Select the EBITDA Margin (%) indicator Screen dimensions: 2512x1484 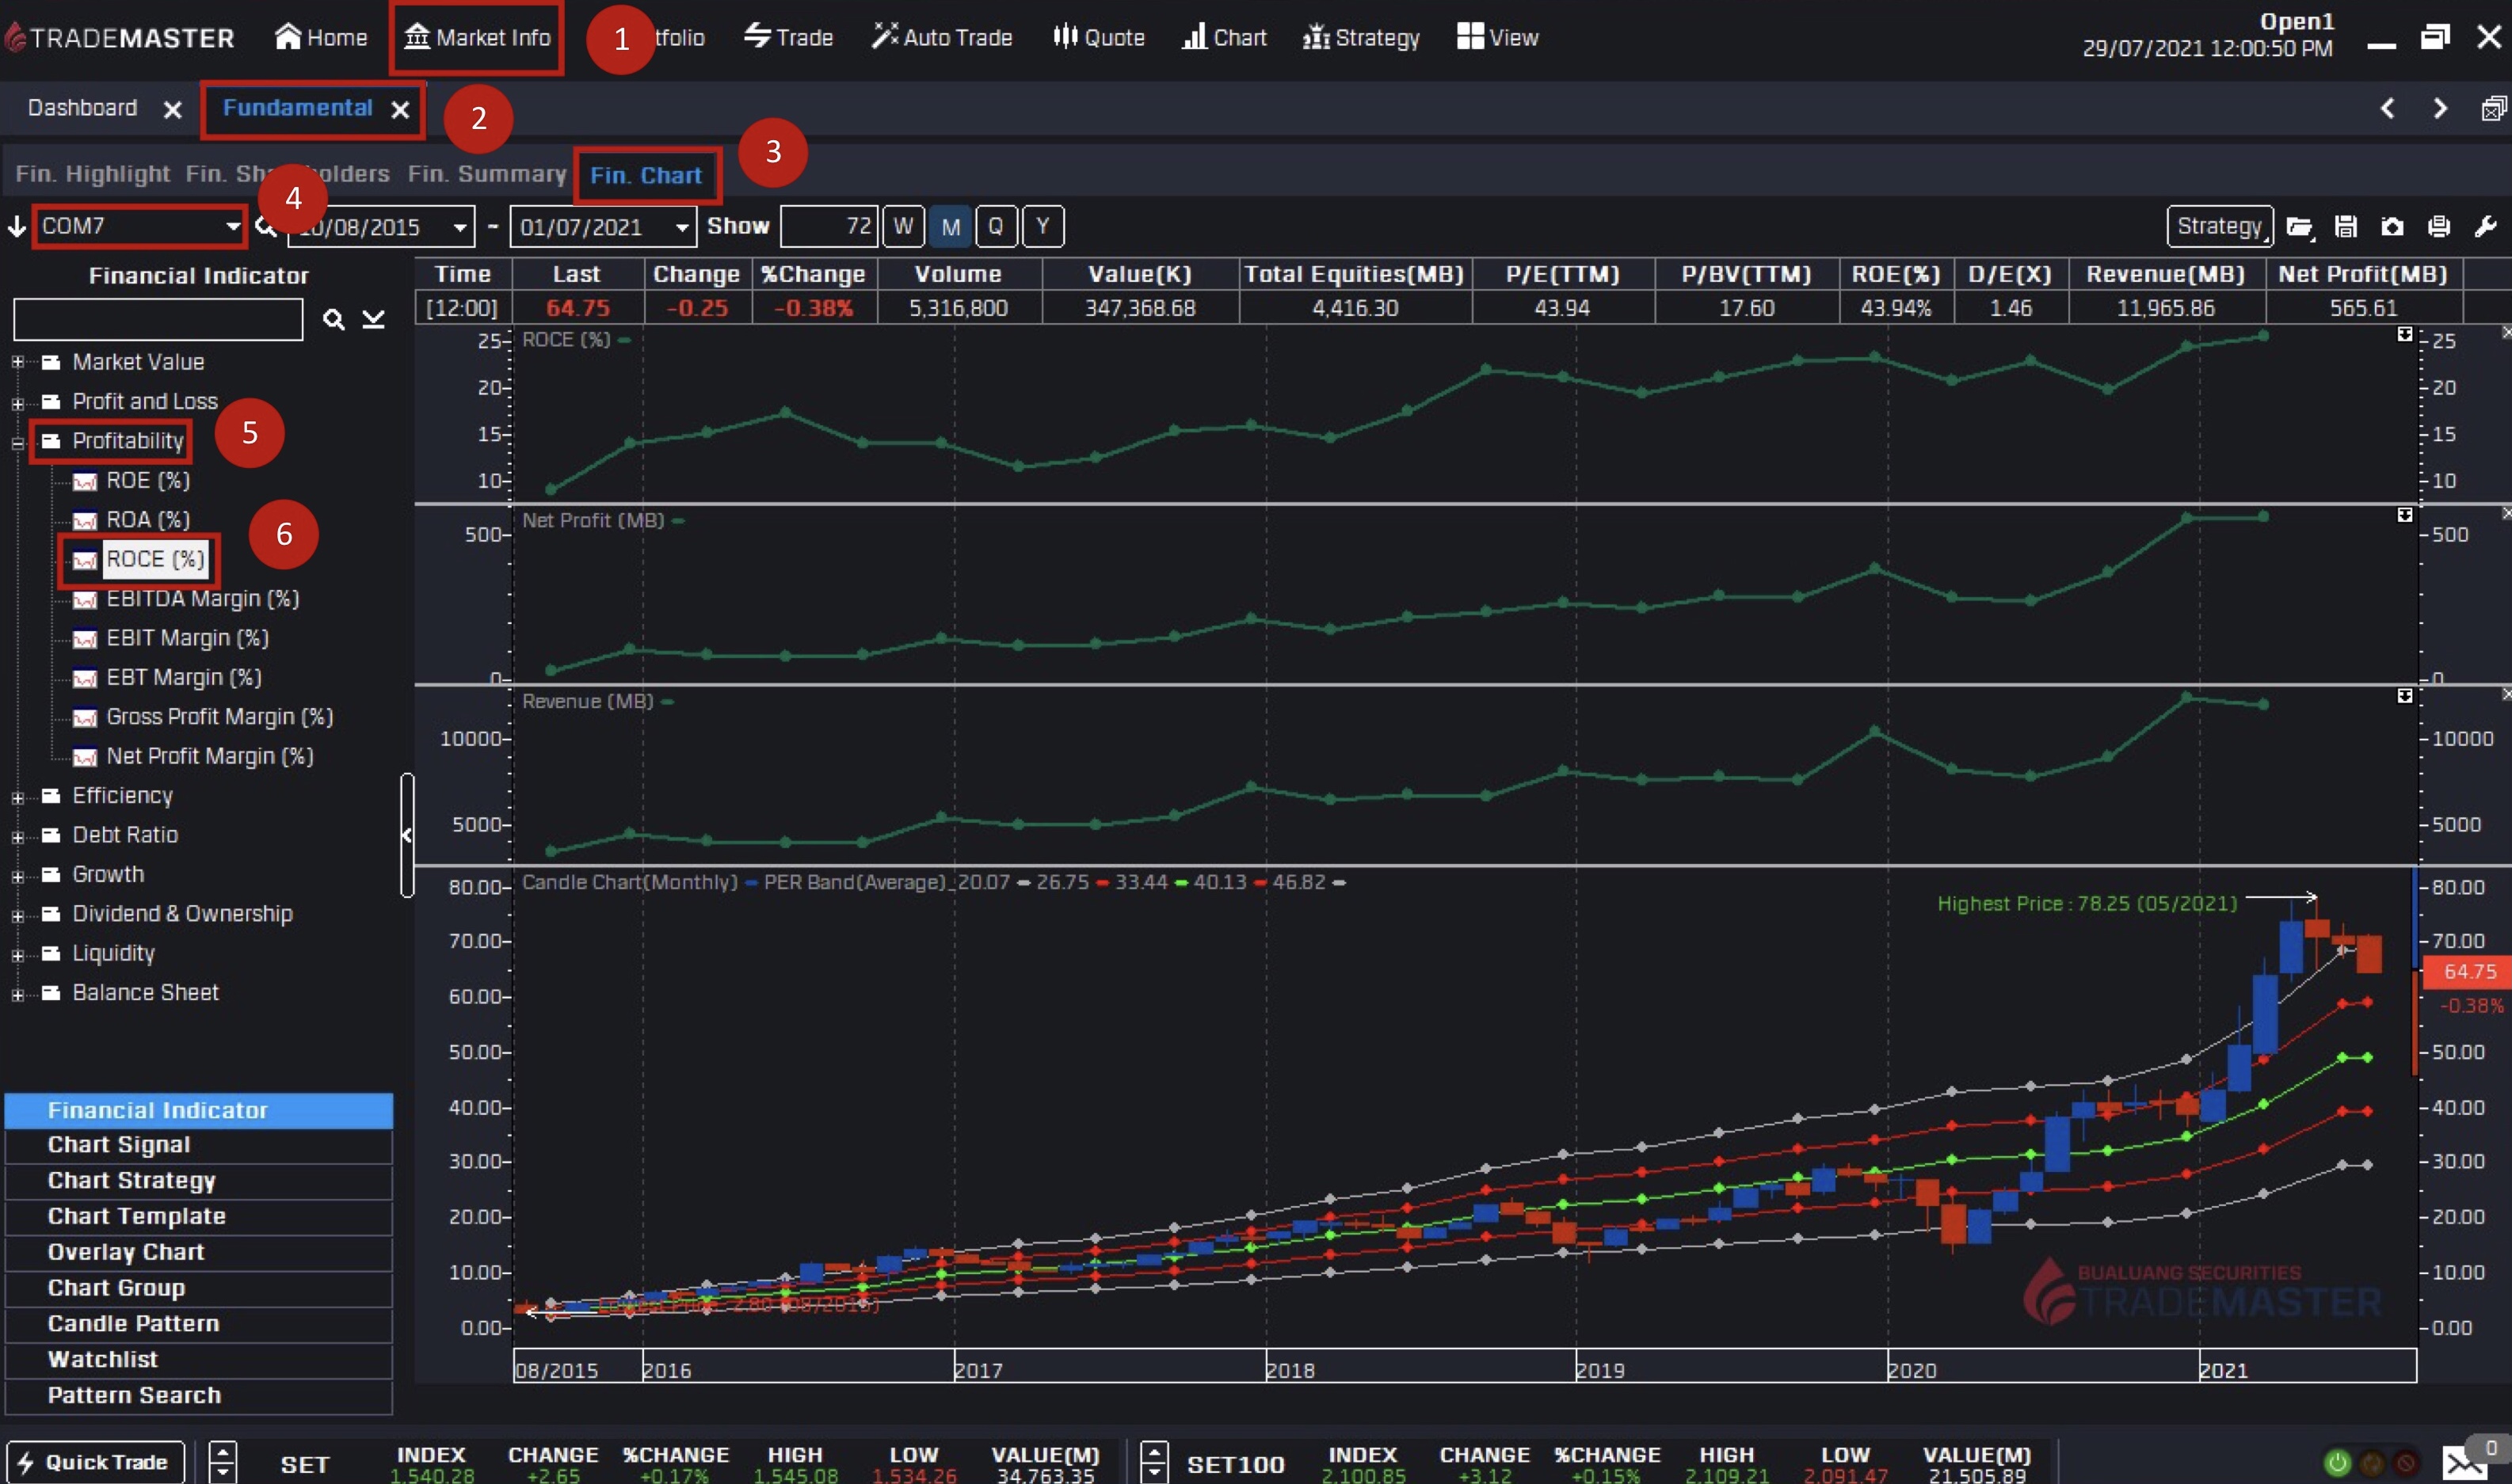(x=202, y=599)
